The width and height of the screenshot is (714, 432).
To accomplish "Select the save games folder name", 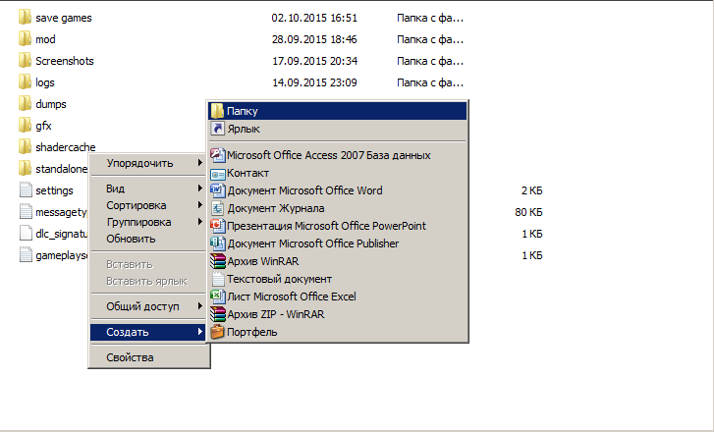I will [64, 19].
